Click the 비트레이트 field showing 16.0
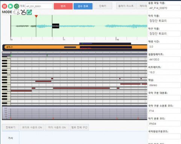 (164, 72)
